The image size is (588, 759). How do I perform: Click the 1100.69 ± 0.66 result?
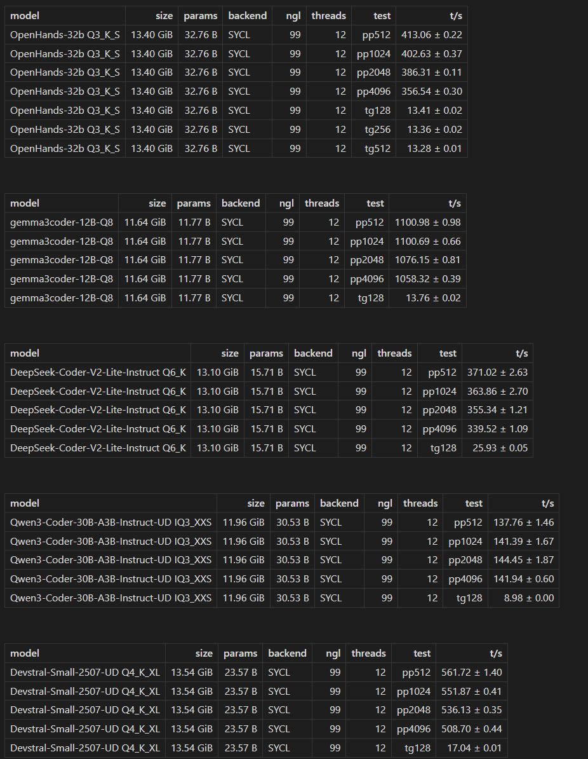(427, 241)
